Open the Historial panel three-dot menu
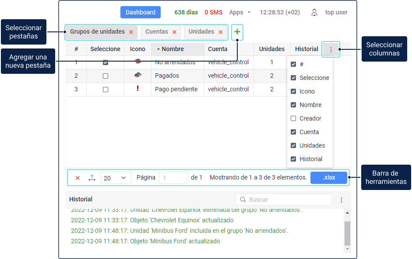The width and height of the screenshot is (412, 259). (x=342, y=200)
